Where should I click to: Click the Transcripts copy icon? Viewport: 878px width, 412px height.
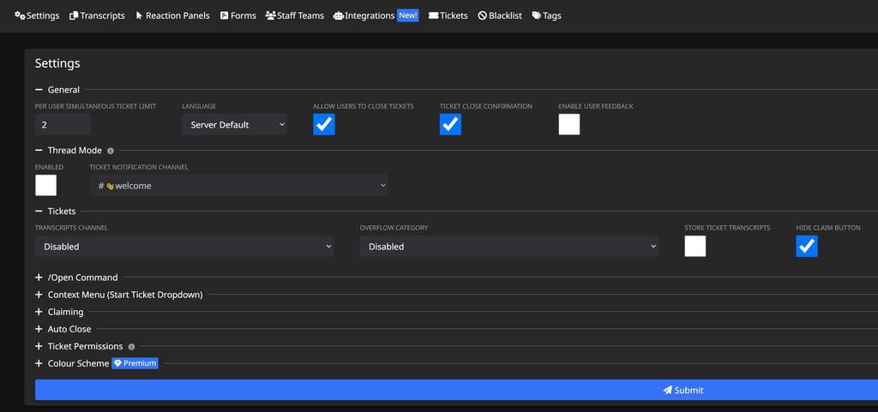(74, 15)
